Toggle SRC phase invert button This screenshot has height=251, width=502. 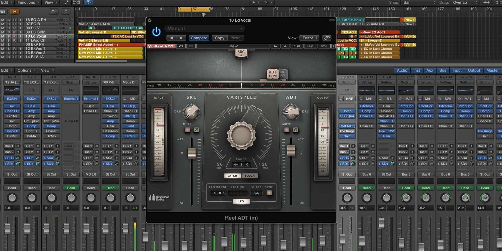click(196, 130)
